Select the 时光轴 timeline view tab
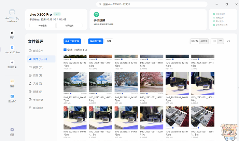The width and height of the screenshot is (239, 141). 195,41
